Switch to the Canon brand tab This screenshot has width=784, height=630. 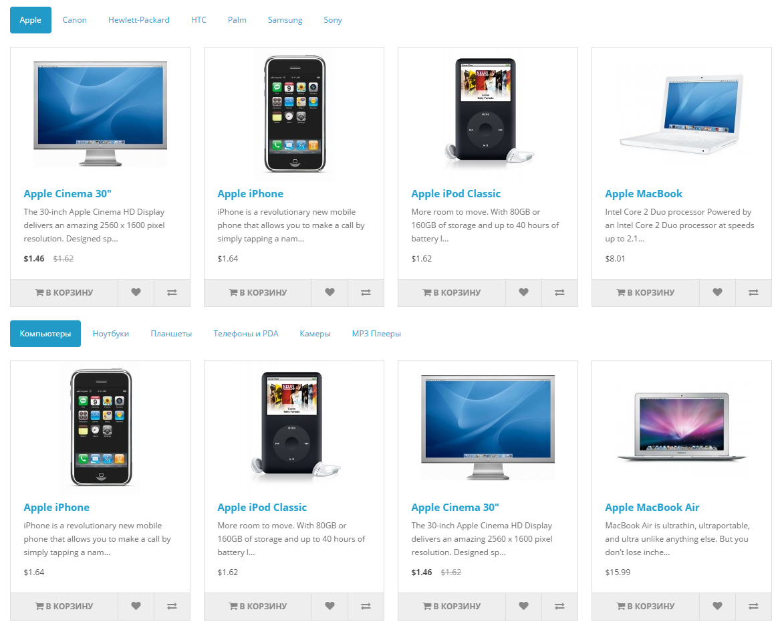74,20
